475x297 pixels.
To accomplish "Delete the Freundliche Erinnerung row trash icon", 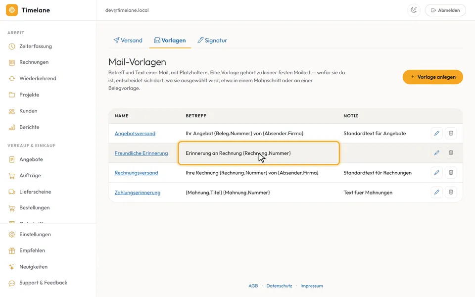I will tap(451, 153).
